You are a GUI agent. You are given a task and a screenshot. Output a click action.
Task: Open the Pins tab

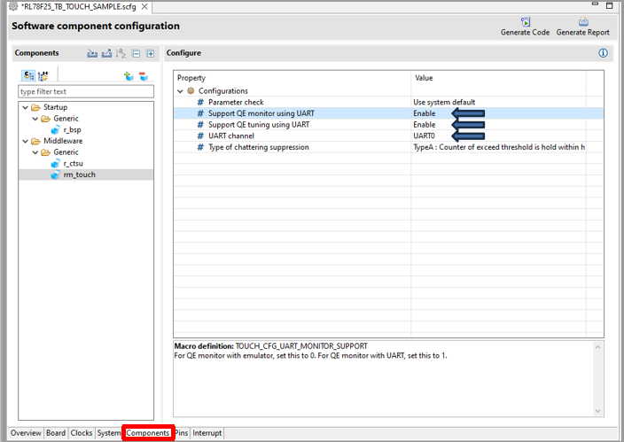181,433
